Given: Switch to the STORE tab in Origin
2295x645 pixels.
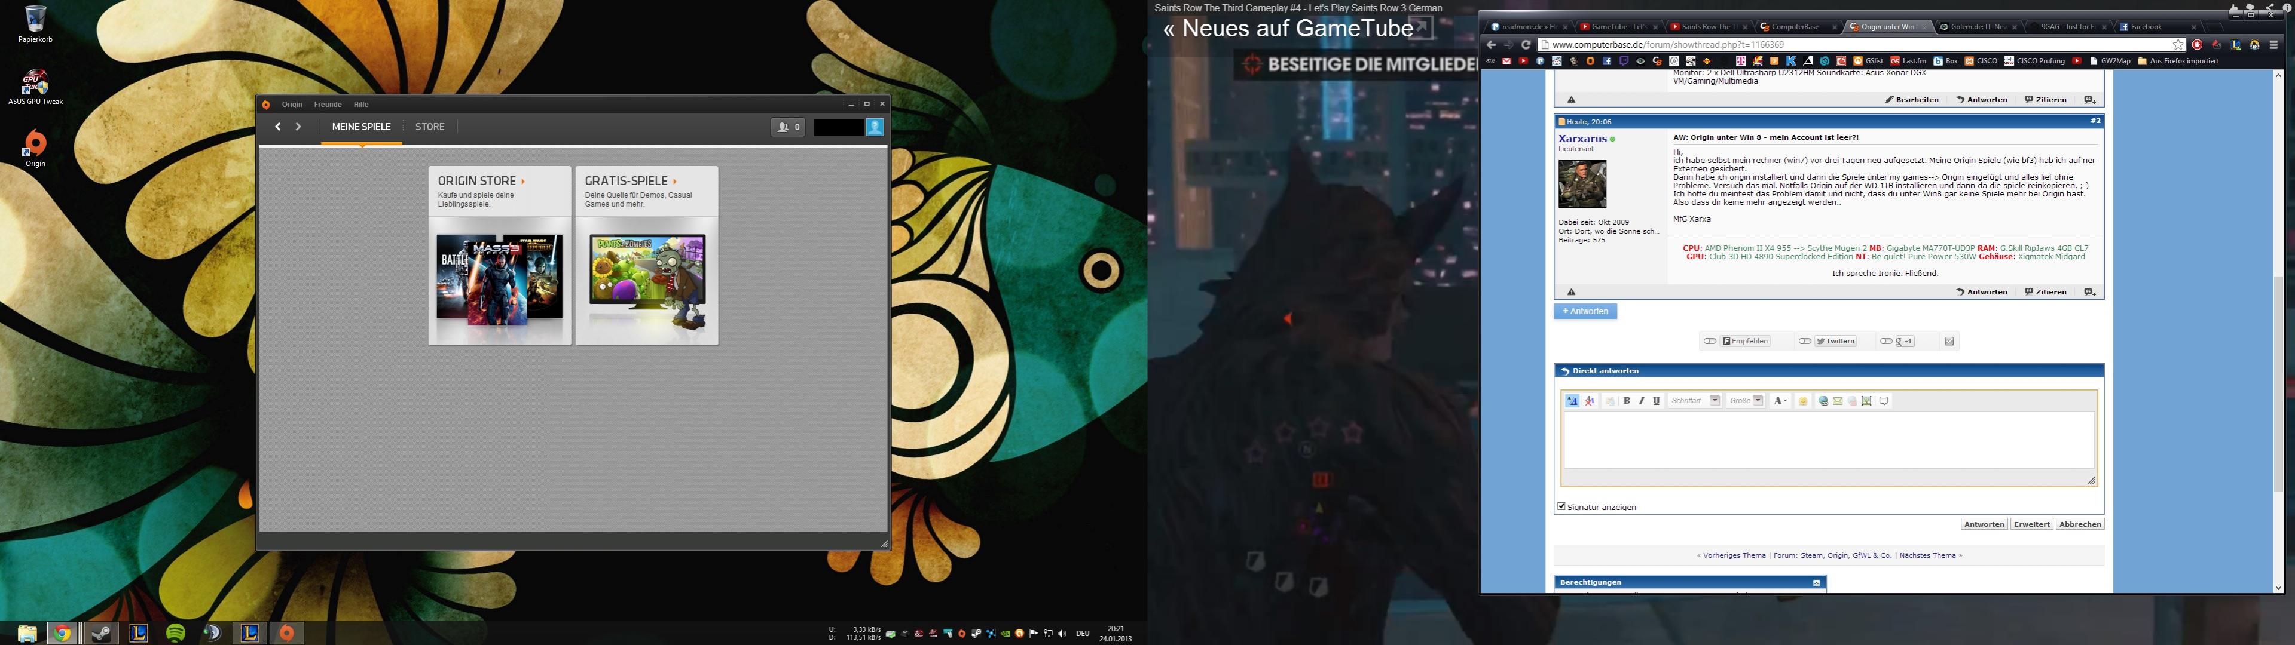Looking at the screenshot, I should coord(429,127).
